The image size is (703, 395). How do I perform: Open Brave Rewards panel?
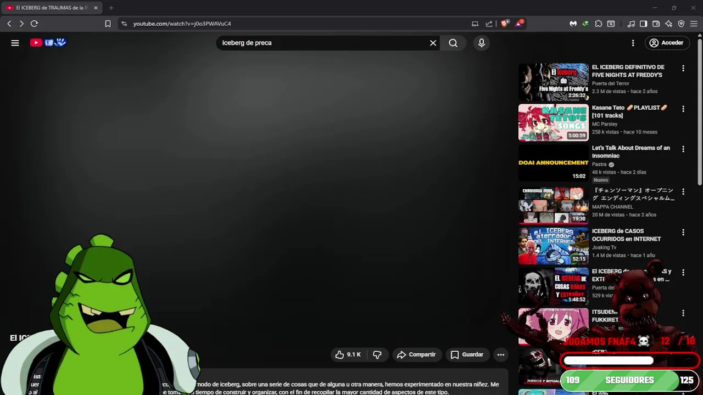point(519,24)
